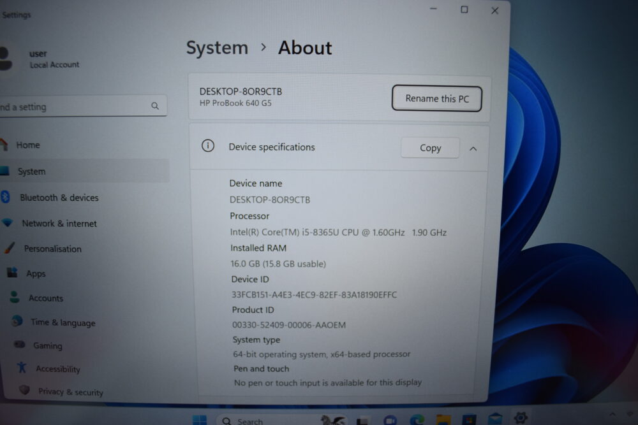Open the video chat app on taskbar

click(390, 420)
